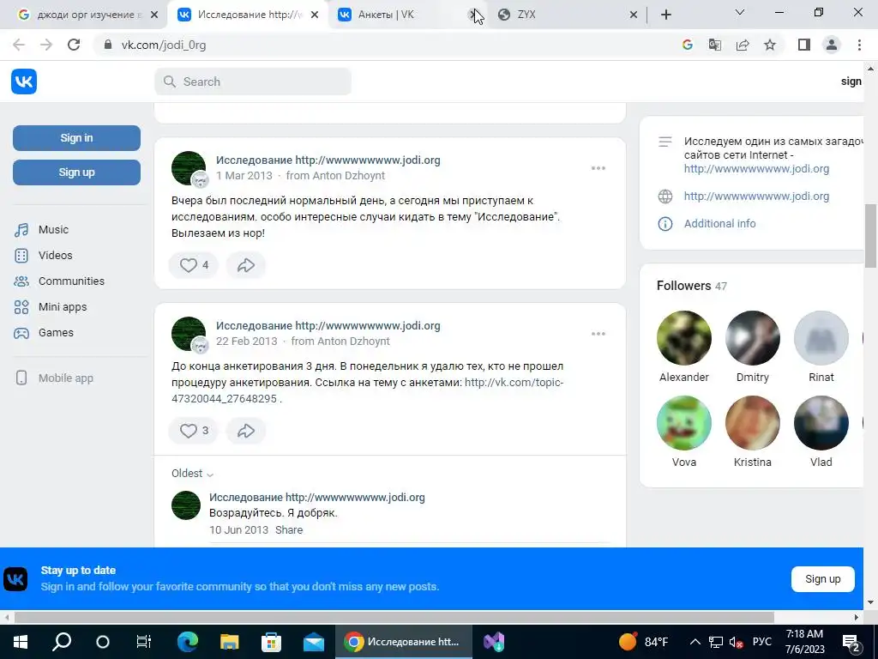
Task: Click the Music icon in sidebar
Action: (21, 230)
